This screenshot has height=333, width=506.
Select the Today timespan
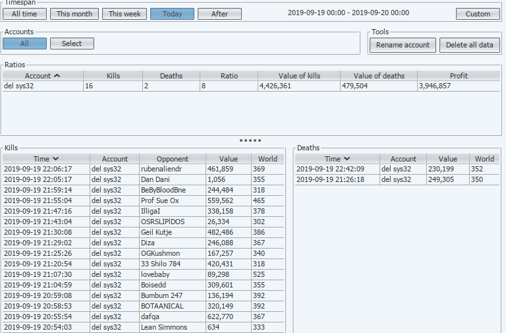[x=173, y=14]
